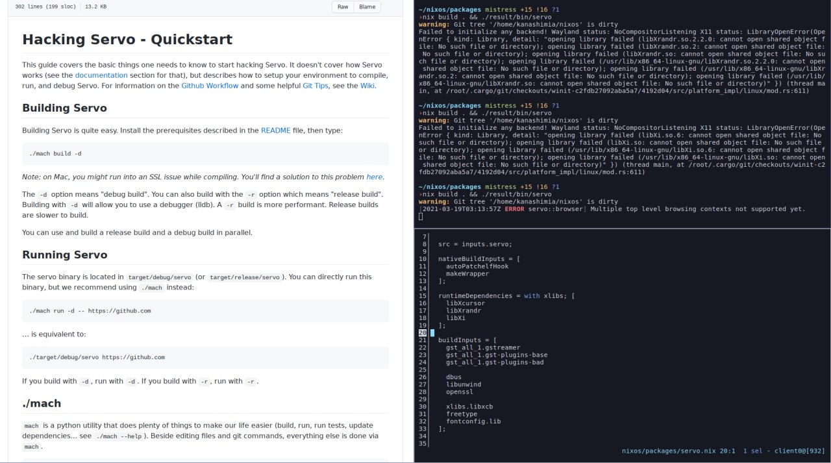Click 'fontconfig.lib' on line 32

[473, 421]
